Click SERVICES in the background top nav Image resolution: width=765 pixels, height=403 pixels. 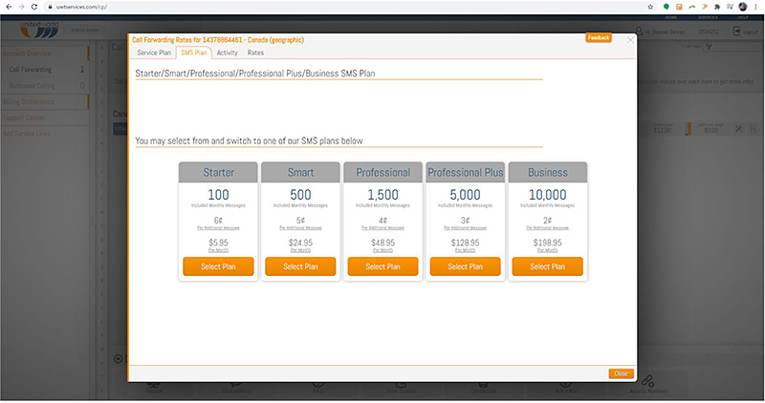pyautogui.click(x=708, y=17)
